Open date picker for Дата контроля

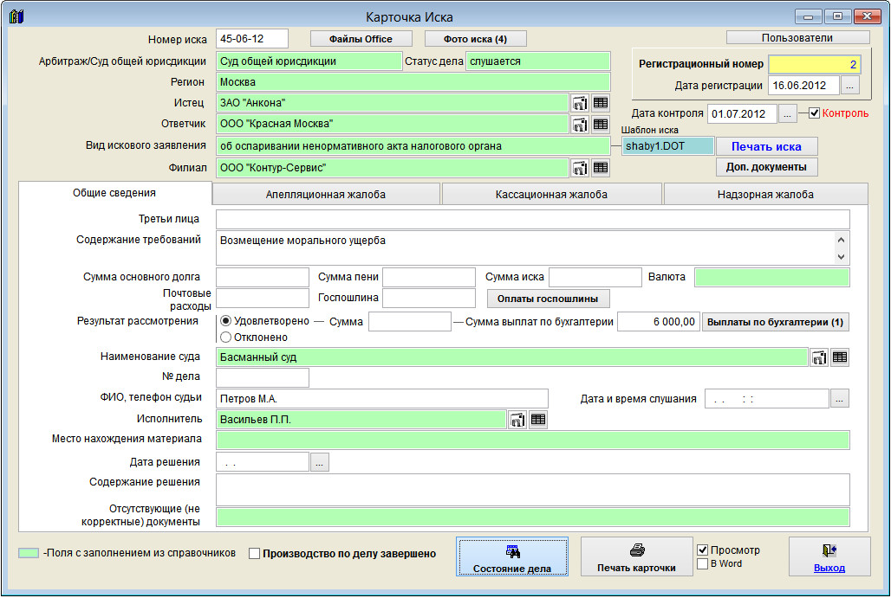coord(787,114)
